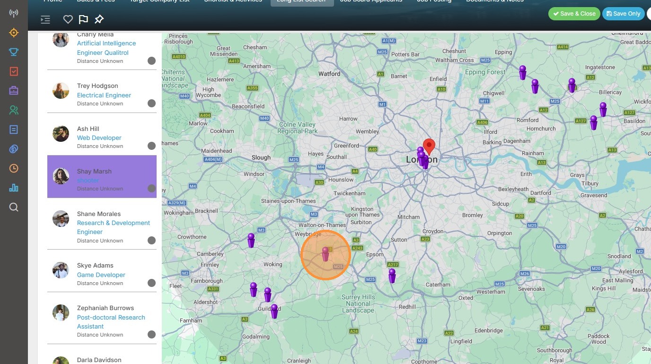Screen dimensions: 651x364
Task: Click Ash Hill's avatar photo
Action: 61,133
